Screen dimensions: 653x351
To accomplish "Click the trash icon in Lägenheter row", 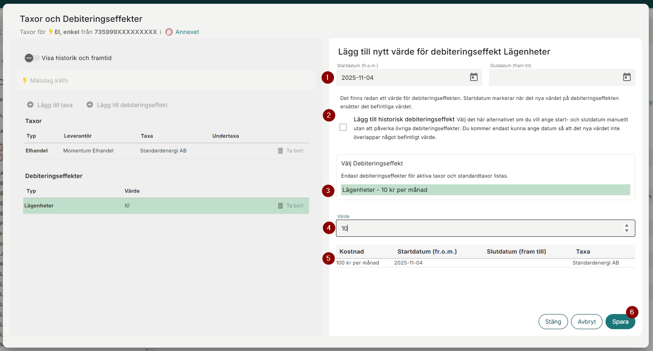I will pos(280,206).
